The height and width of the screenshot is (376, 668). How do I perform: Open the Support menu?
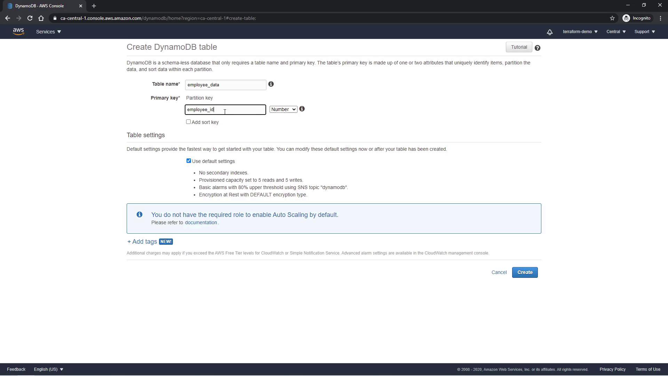644,32
